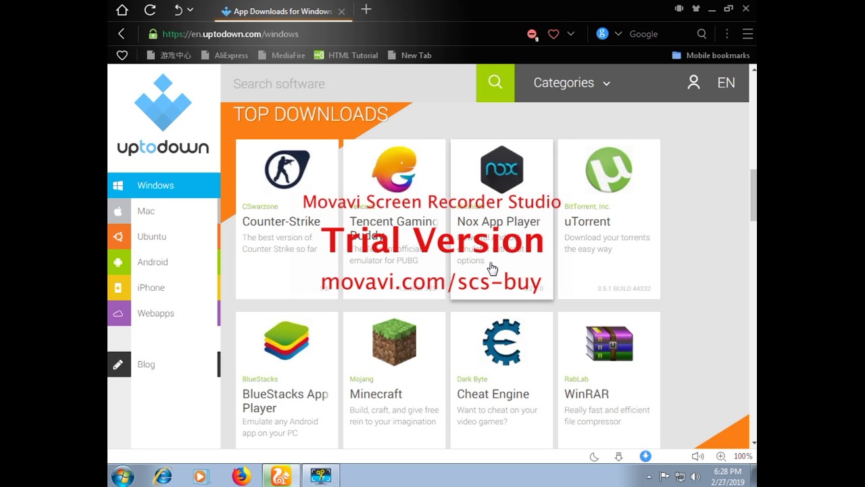Screen dimensions: 865x487
Task: Open a new tab with plus button
Action: click(366, 9)
